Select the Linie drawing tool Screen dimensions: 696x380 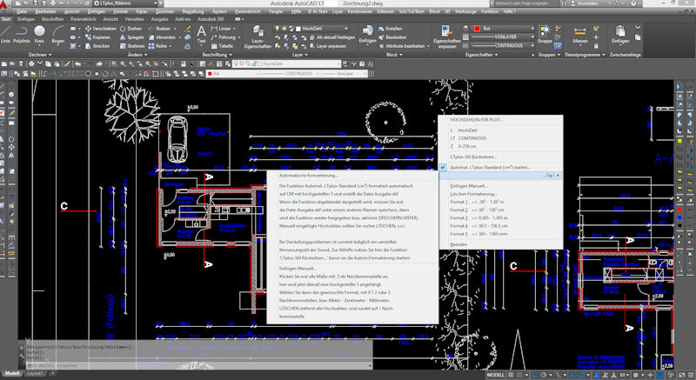click(x=5, y=34)
